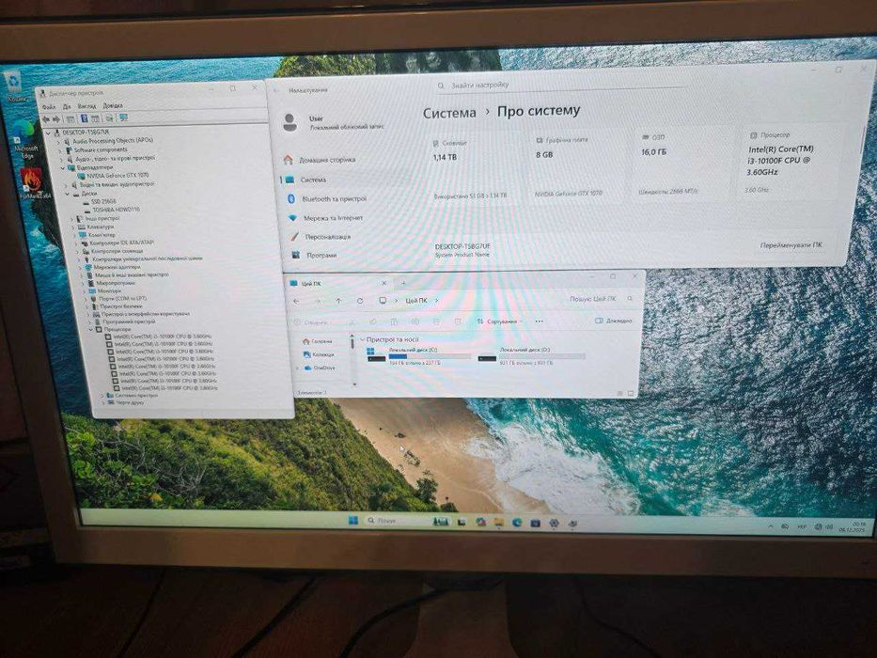Click the Перейменувати ПК button
This screenshot has width=877, height=658.
(x=791, y=245)
